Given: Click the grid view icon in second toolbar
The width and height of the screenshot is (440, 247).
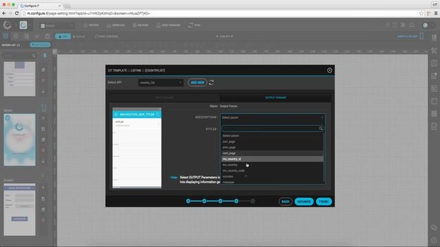Looking at the screenshot, I should pos(5,36).
